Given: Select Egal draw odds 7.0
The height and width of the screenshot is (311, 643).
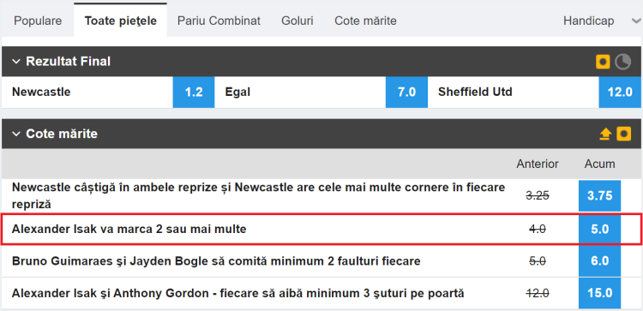Looking at the screenshot, I should [x=406, y=93].
